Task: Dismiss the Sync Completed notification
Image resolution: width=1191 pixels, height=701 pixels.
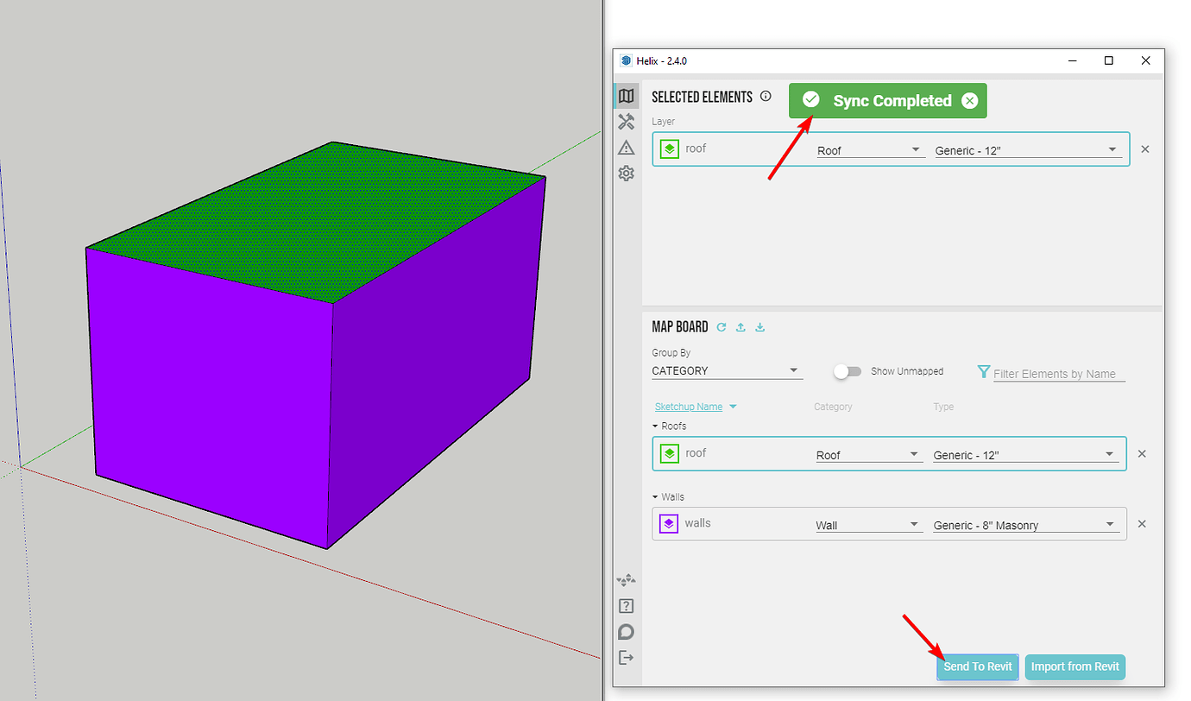Action: (970, 100)
